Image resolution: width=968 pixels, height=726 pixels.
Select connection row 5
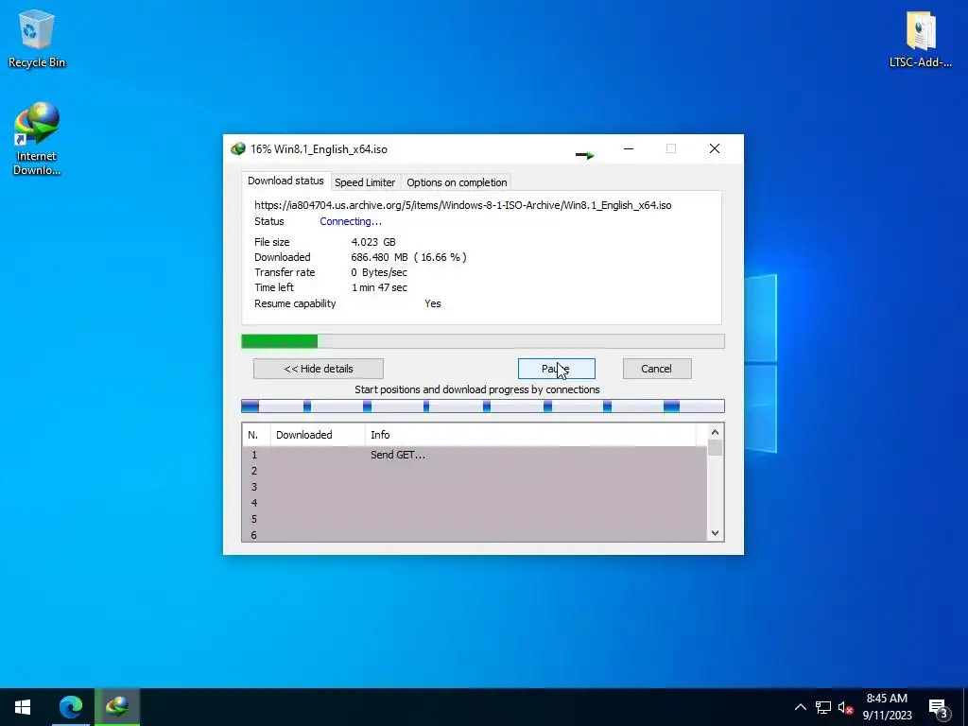(x=475, y=519)
